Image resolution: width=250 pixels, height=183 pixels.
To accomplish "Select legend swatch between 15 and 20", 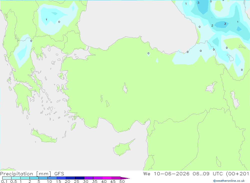I will [x=61, y=178].
